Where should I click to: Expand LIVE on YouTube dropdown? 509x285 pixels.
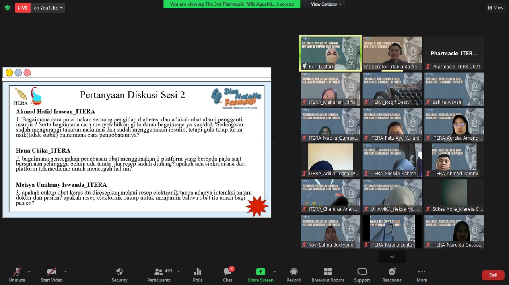coord(48,8)
